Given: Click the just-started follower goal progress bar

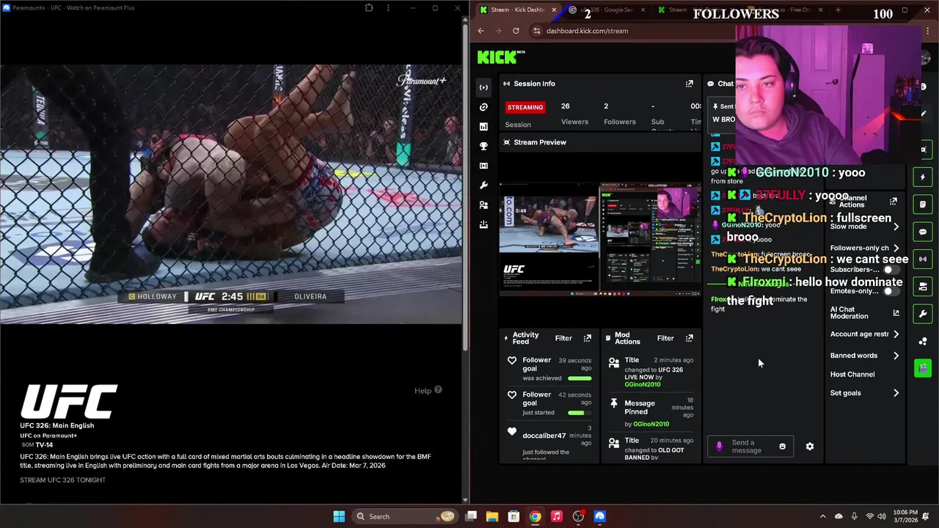Looking at the screenshot, I should (580, 413).
